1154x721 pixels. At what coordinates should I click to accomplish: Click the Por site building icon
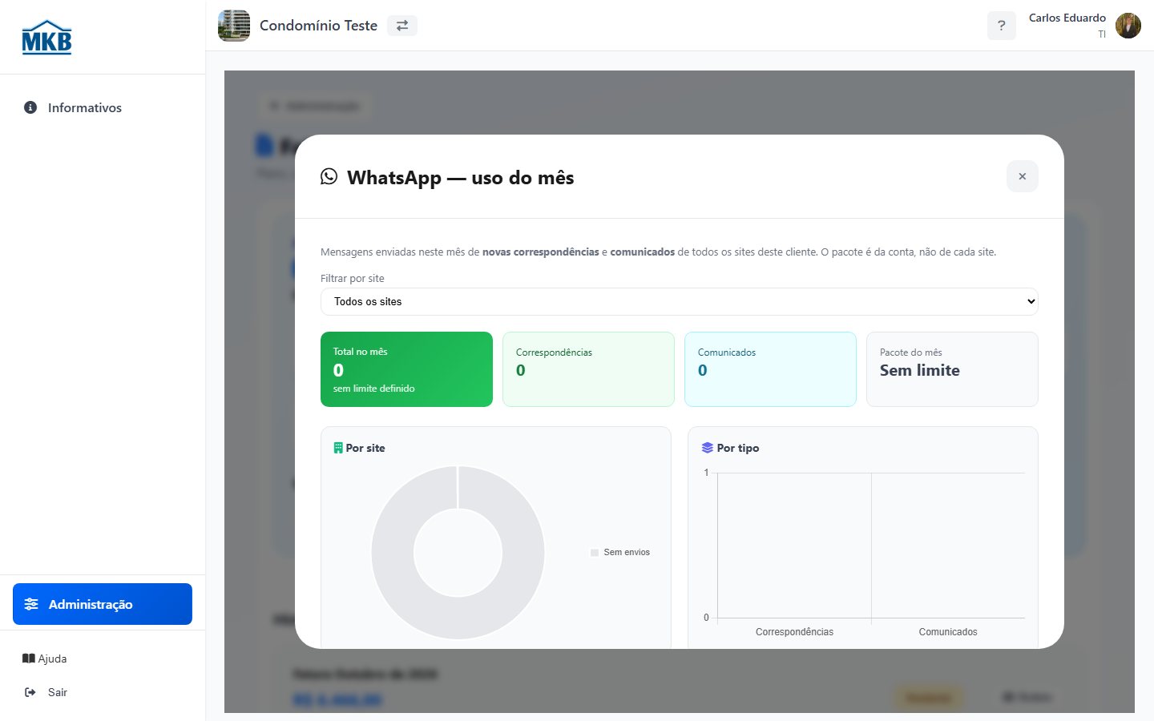click(338, 448)
